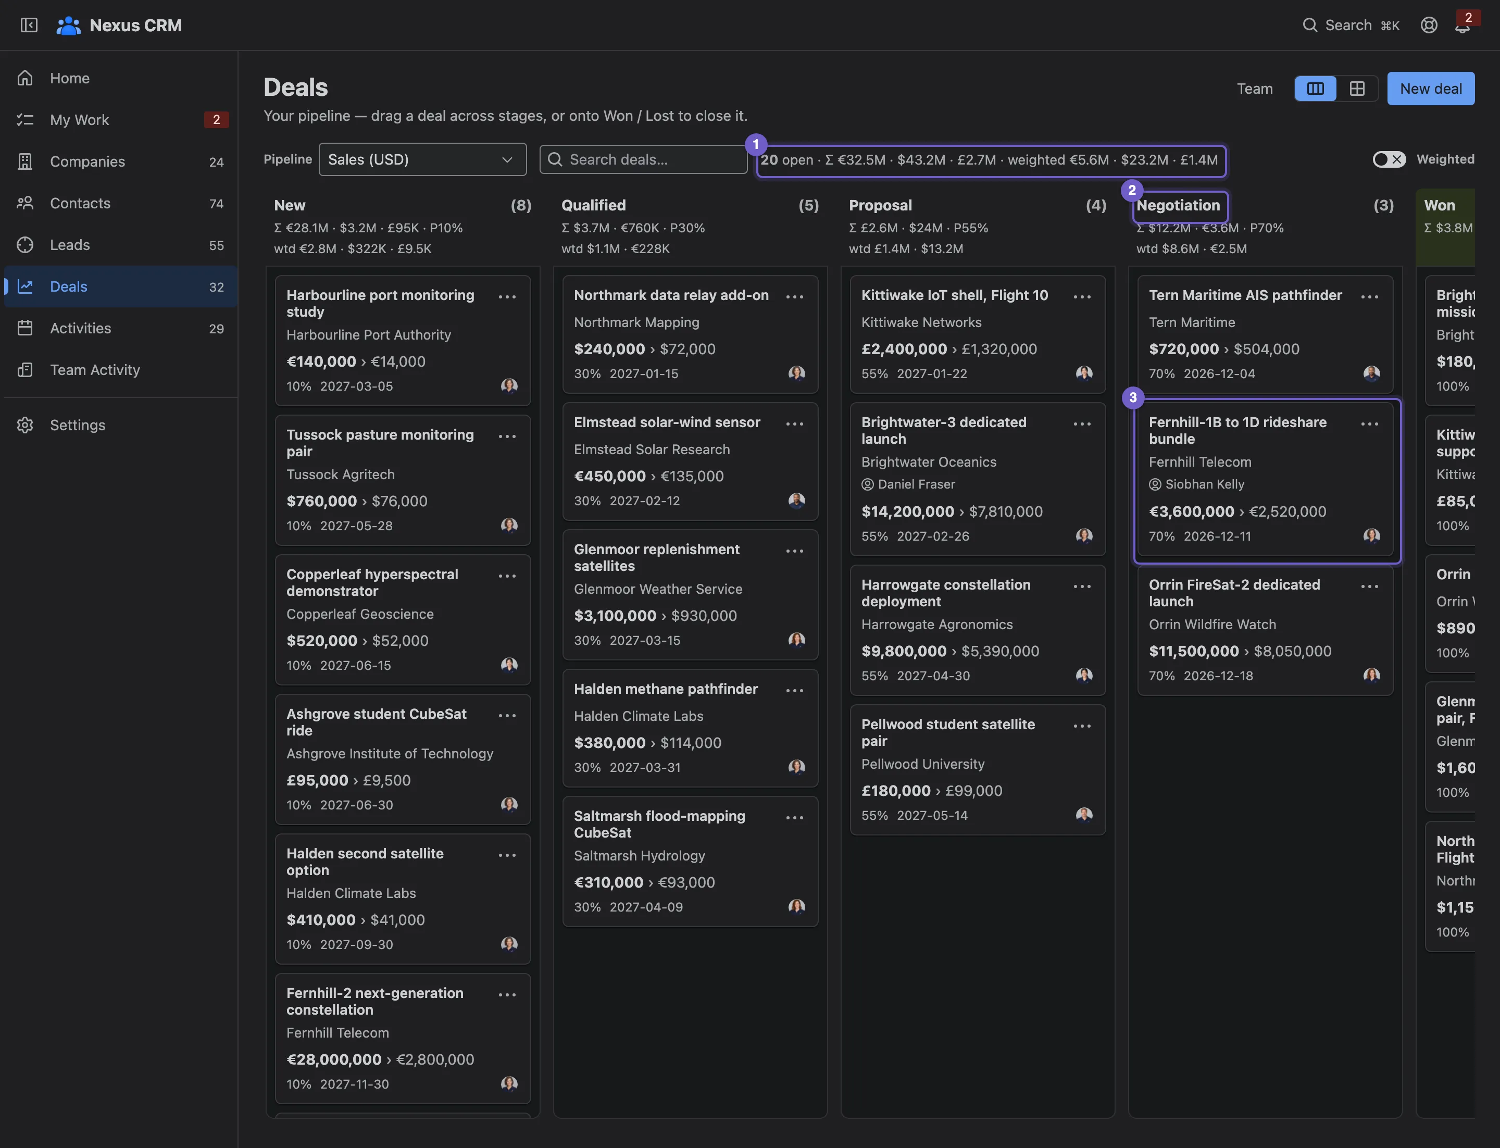Viewport: 1500px width, 1148px height.
Task: Click the Won column header
Action: pos(1440,206)
